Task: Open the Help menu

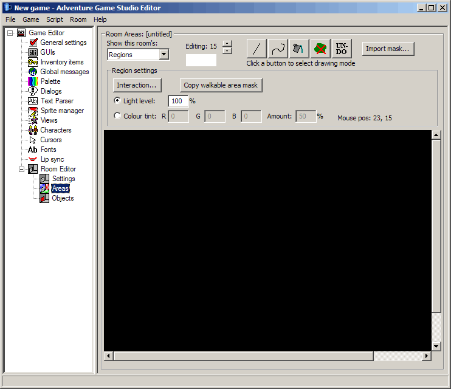Action: click(100, 19)
